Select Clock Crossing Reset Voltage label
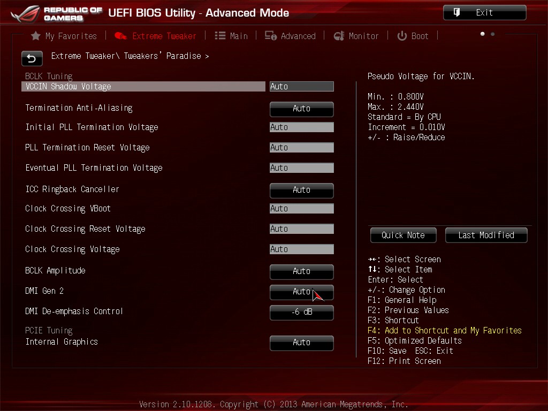 click(x=85, y=229)
